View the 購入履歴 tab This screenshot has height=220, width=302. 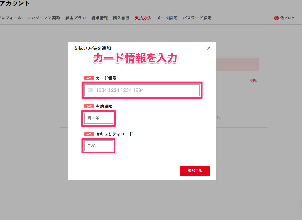121,18
